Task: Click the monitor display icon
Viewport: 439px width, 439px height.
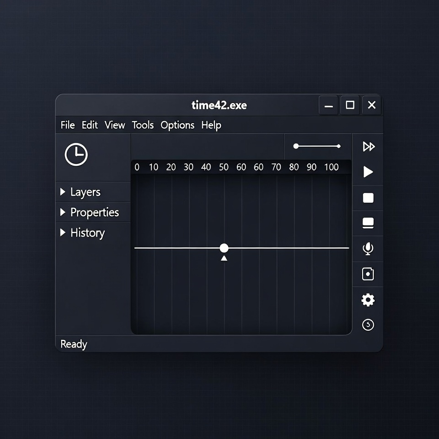Action: [x=368, y=223]
